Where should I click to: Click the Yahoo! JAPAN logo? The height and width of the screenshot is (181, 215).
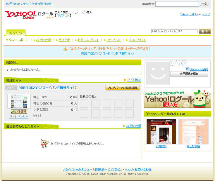click(21, 15)
